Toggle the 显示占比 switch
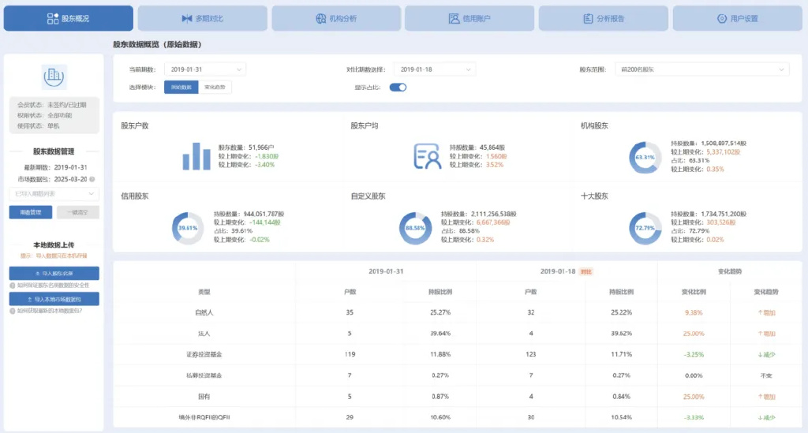808x433 pixels. click(398, 88)
